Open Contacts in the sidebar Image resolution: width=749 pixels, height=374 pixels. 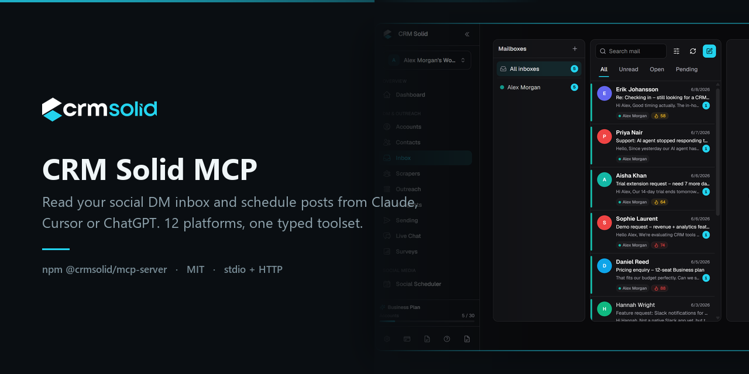point(427,143)
